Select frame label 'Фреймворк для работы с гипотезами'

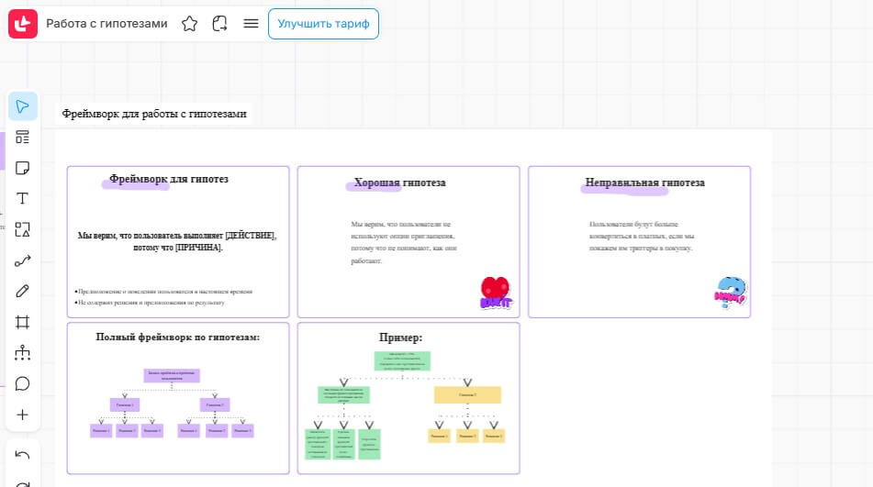pyautogui.click(x=154, y=114)
